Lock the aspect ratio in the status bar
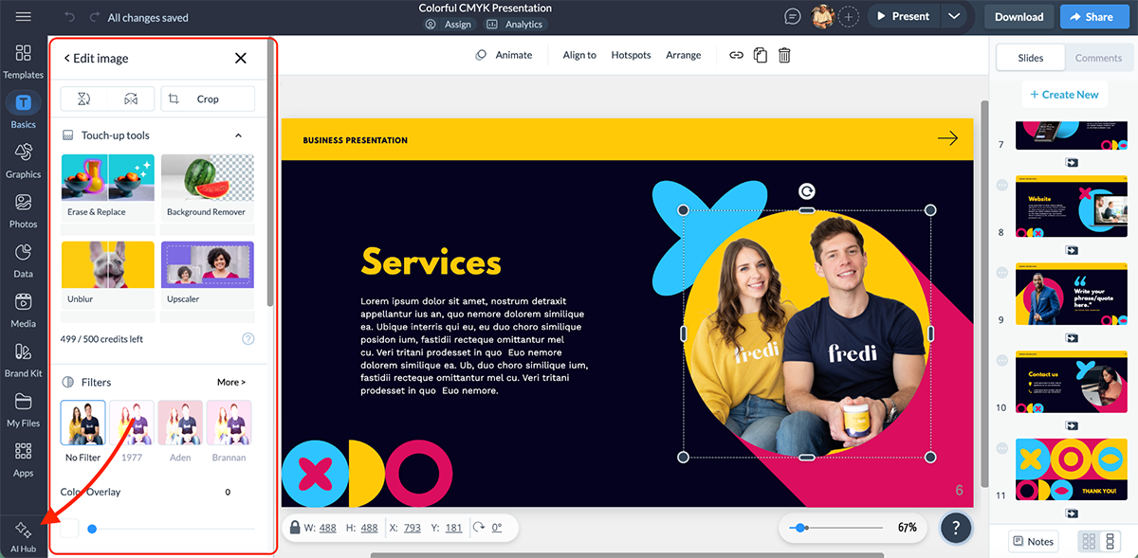 coord(296,527)
